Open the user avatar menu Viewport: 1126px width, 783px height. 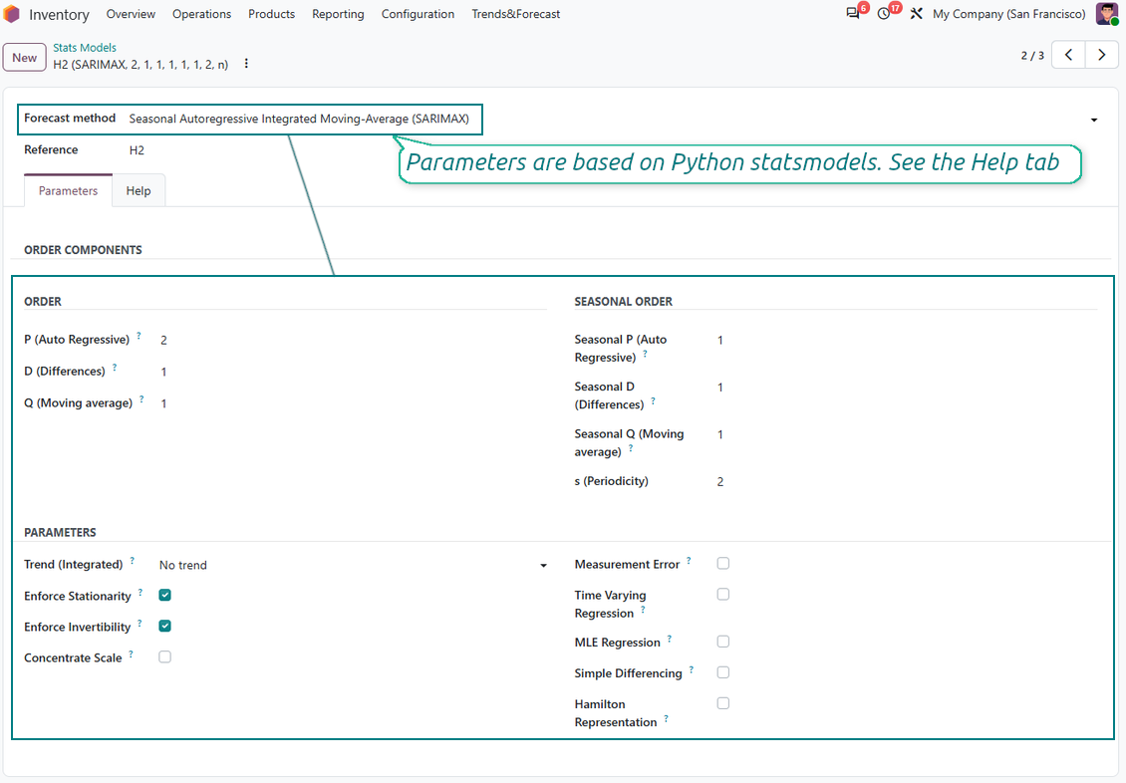click(1107, 14)
